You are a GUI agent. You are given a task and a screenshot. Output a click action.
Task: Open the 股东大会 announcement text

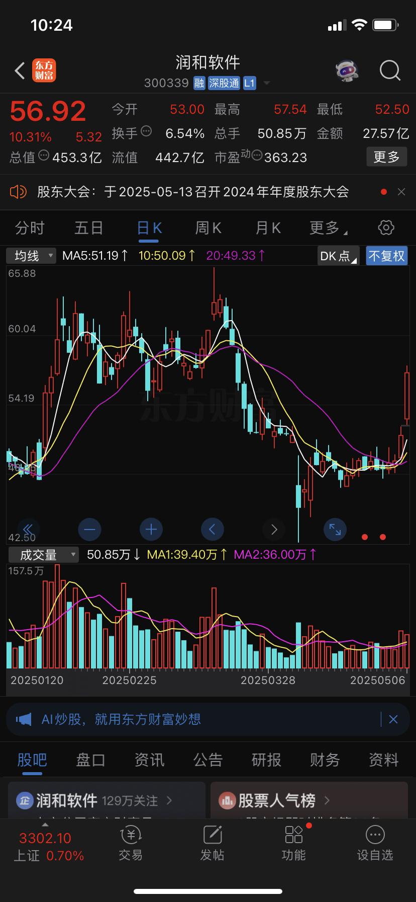[193, 192]
